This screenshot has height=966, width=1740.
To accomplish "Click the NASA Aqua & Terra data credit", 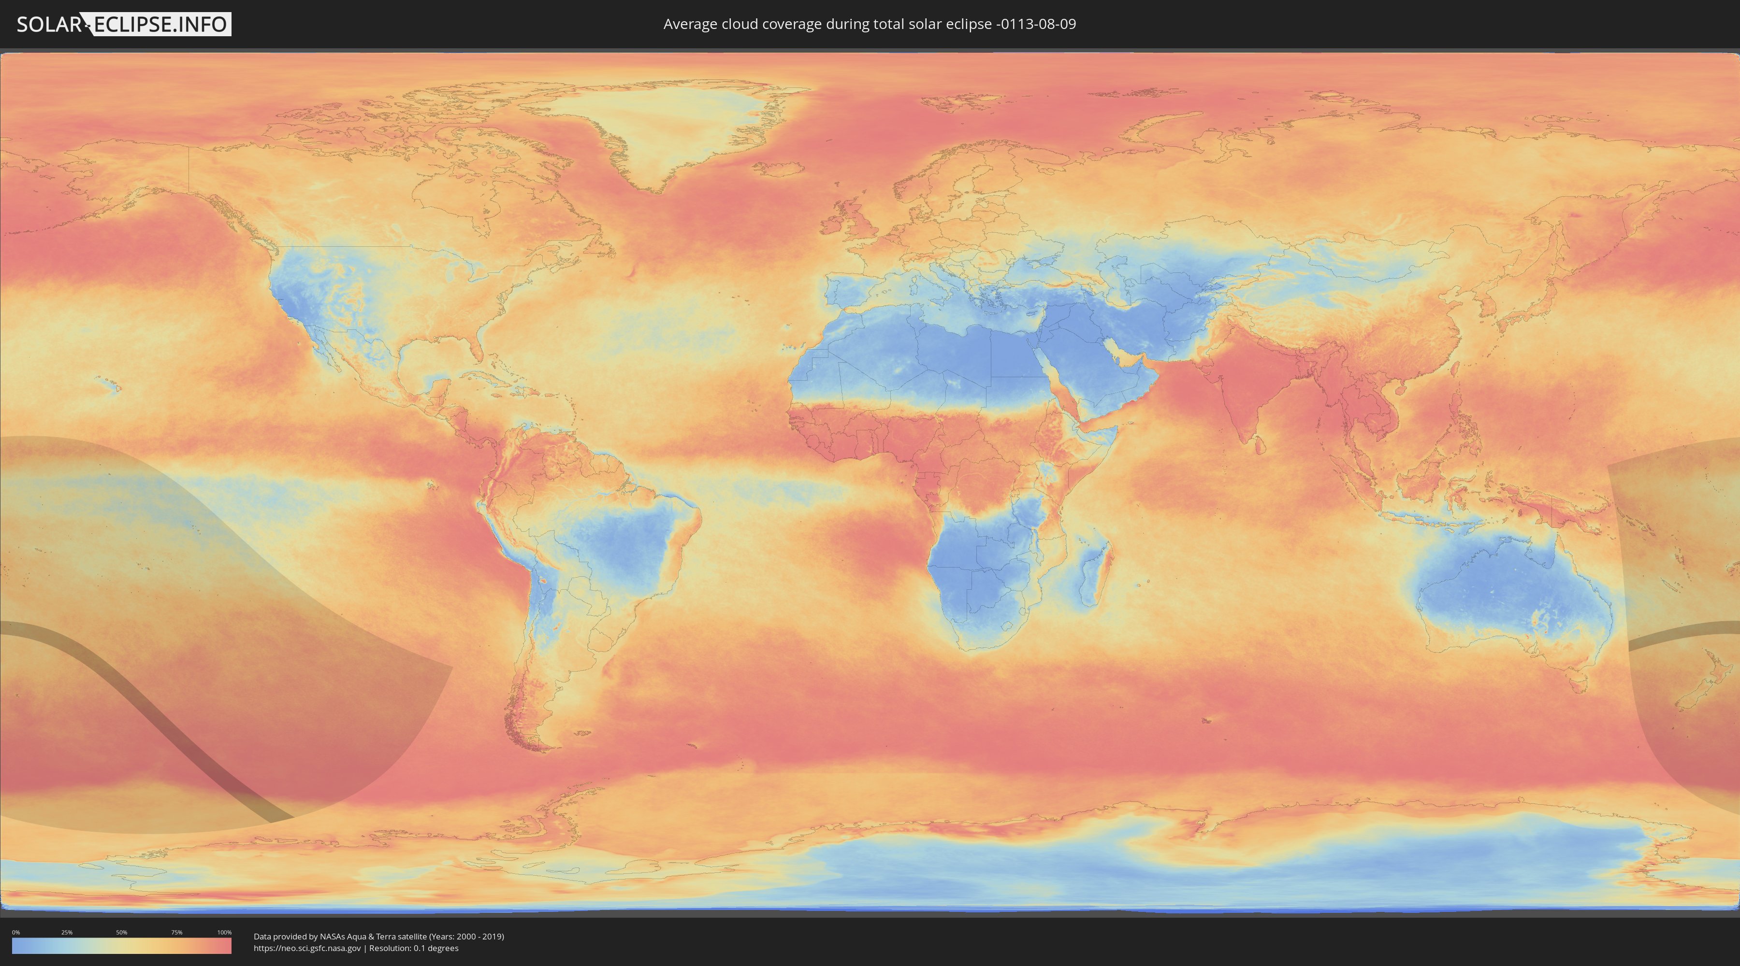I will point(378,937).
